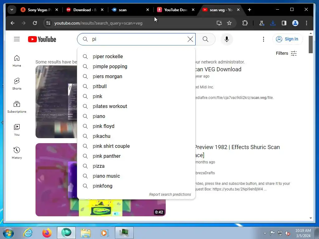Select suggestion pink shirt couple
This screenshot has height=239, width=319.
pyautogui.click(x=136, y=146)
